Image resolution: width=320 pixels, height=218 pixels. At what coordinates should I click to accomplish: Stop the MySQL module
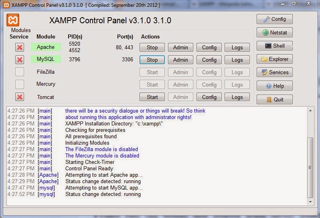pos(152,60)
